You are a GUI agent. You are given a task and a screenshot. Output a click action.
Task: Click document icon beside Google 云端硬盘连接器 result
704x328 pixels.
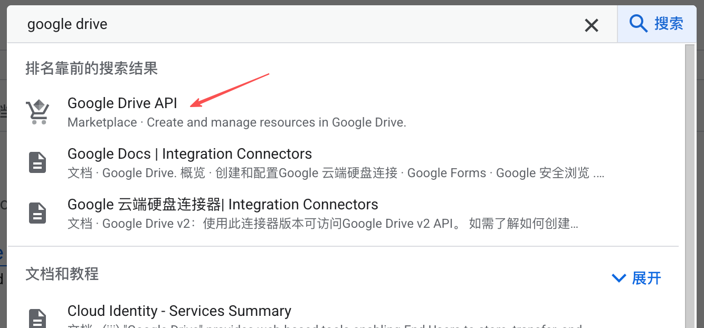point(37,213)
